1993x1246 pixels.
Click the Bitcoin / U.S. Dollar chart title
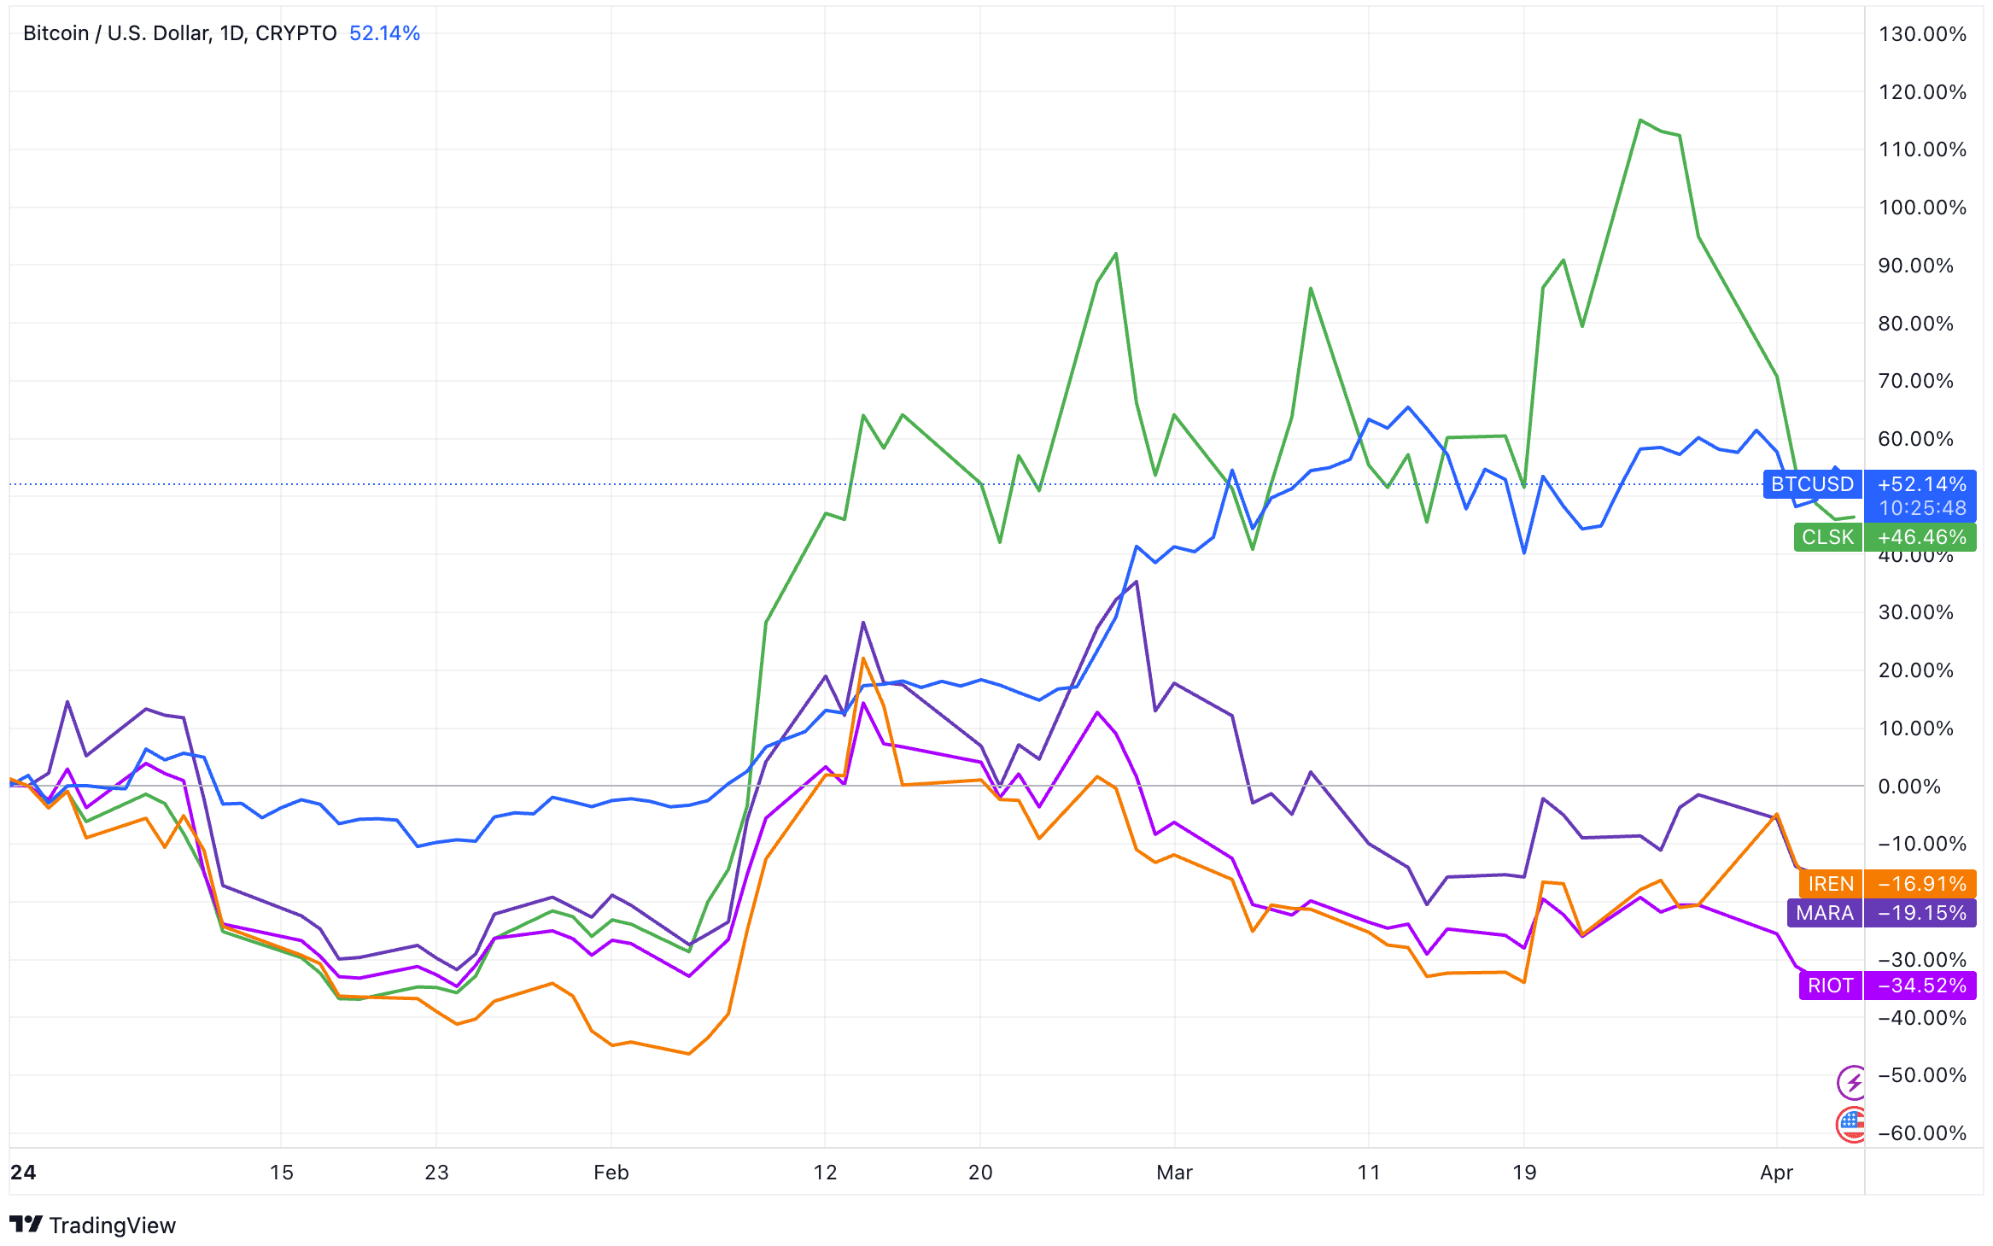click(179, 33)
